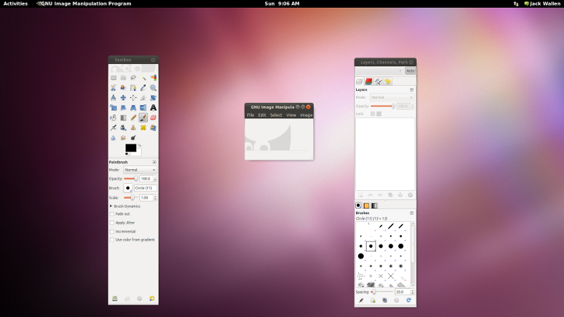Select the Eraser tool

coord(153,118)
